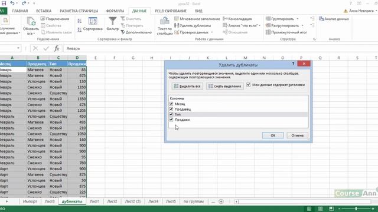378x212 pixels.
Task: Open the ВСТАВКА ribbon tab
Action: point(44,11)
